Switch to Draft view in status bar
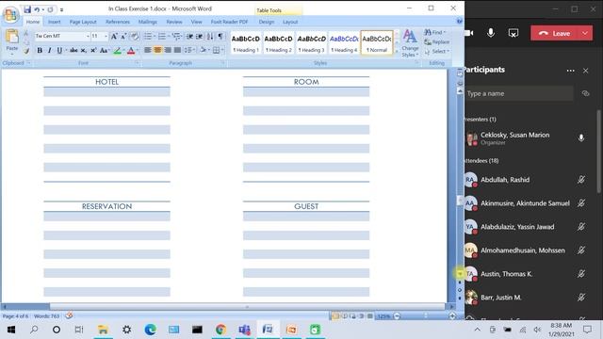The image size is (603, 339). coord(370,316)
